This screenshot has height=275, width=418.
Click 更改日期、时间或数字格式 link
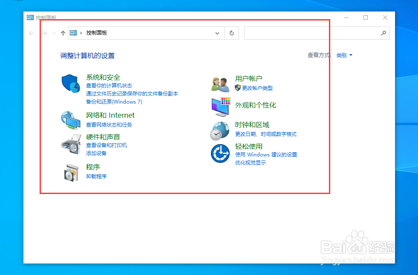point(266,134)
